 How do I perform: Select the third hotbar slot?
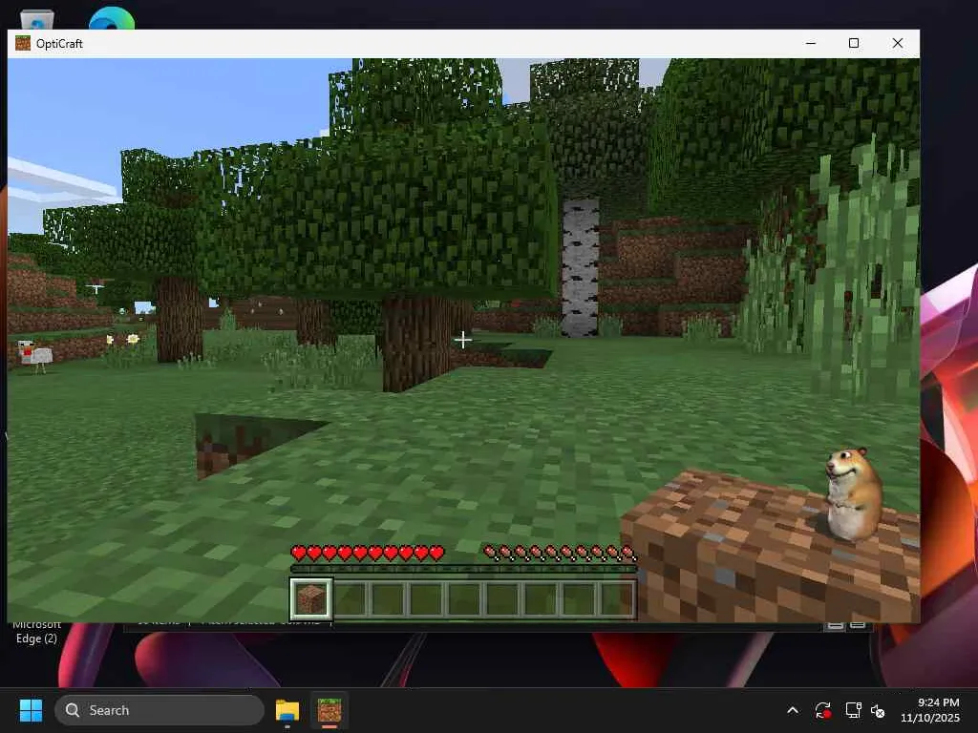tap(389, 599)
